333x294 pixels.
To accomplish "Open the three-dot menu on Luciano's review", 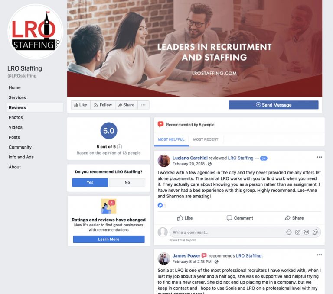I will pos(319,157).
